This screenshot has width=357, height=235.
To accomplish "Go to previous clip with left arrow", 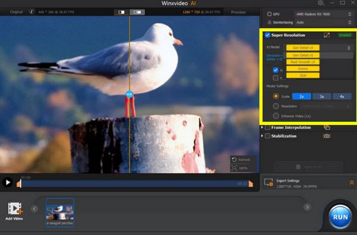I will (x=35, y=209).
